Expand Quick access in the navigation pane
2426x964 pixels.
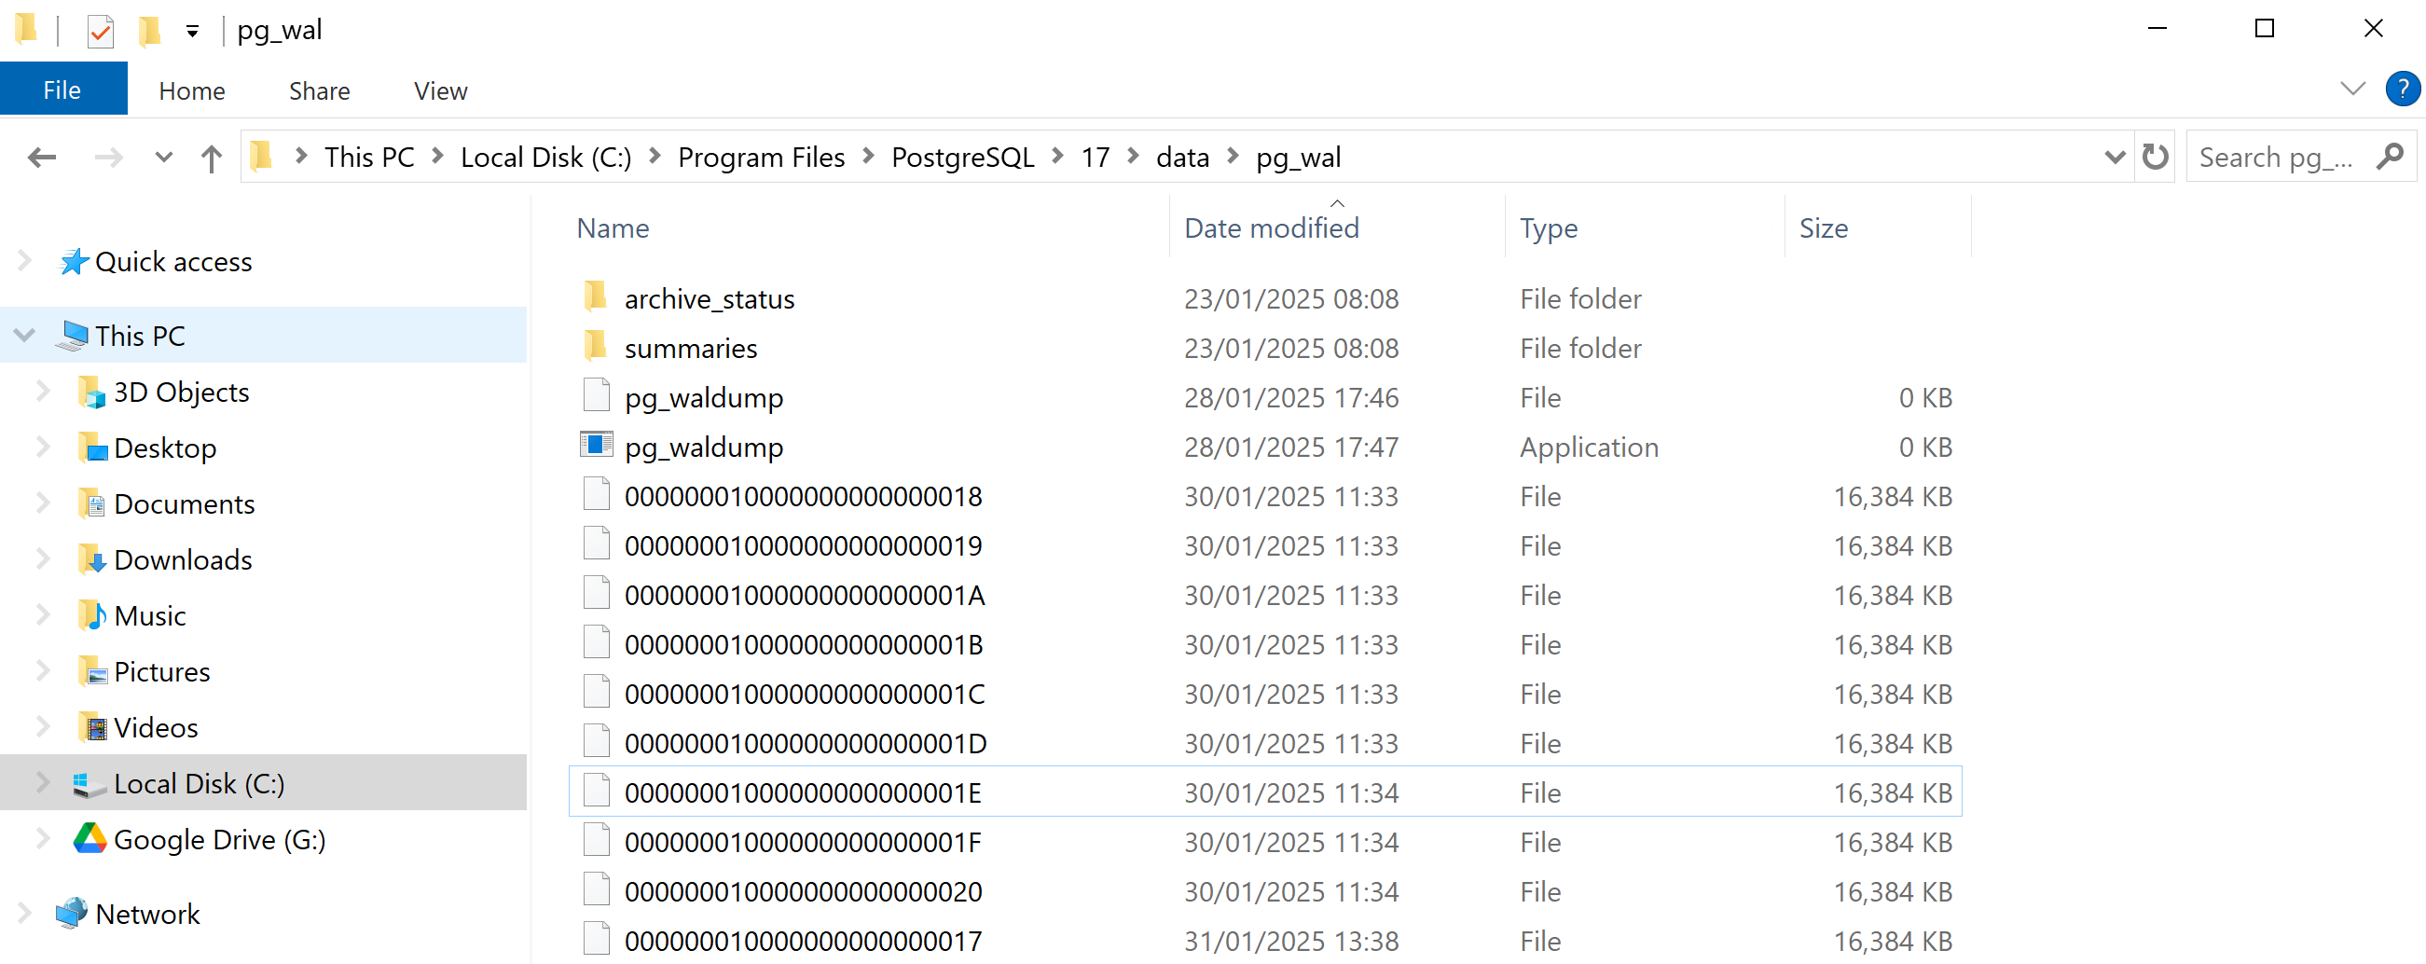(25, 261)
